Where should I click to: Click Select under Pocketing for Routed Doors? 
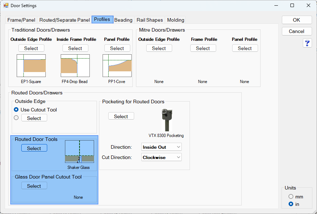(x=121, y=116)
